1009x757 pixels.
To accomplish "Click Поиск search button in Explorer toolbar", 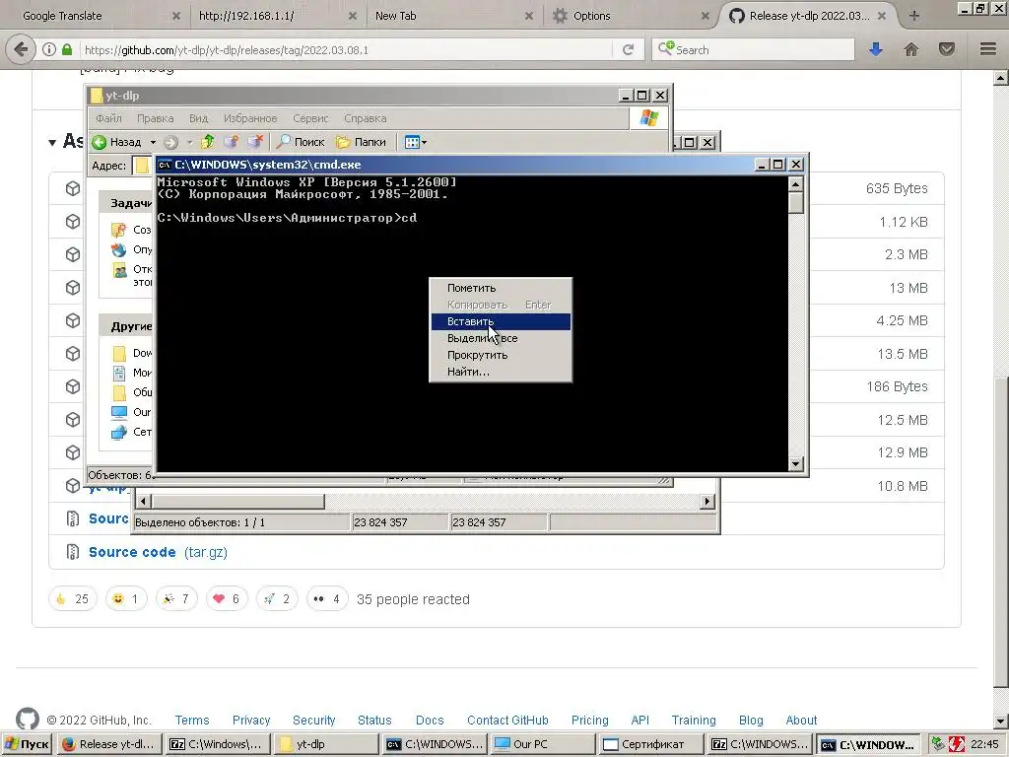I will tap(301, 142).
